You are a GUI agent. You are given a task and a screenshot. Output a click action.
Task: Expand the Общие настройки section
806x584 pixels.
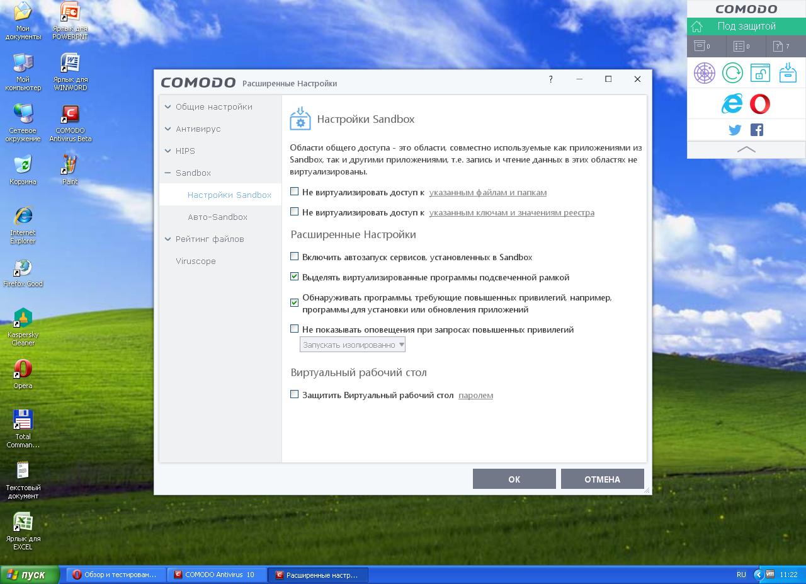(x=220, y=106)
